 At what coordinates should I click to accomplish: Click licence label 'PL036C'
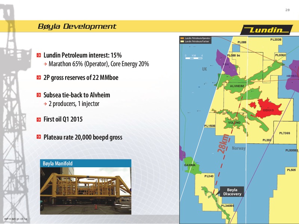(x=281, y=55)
